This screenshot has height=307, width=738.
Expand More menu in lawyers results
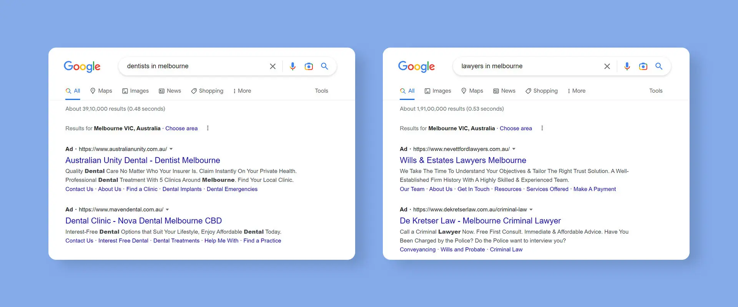click(577, 91)
